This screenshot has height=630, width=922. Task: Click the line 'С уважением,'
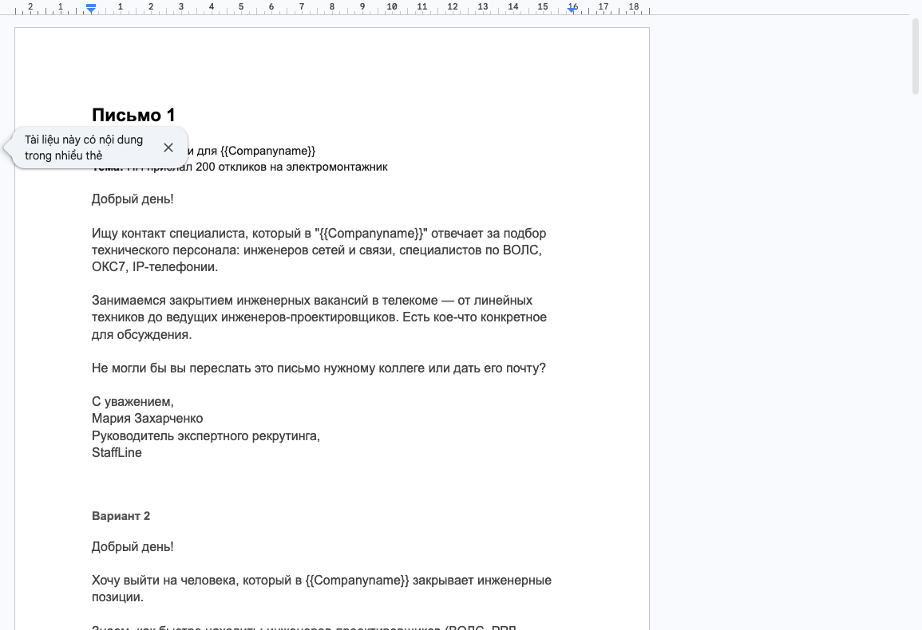coord(133,401)
